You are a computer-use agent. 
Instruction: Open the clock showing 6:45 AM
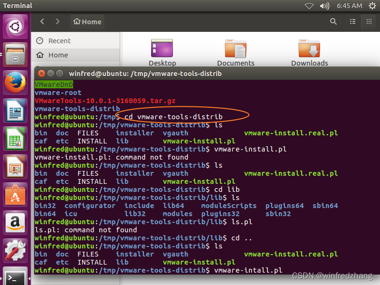click(x=350, y=6)
